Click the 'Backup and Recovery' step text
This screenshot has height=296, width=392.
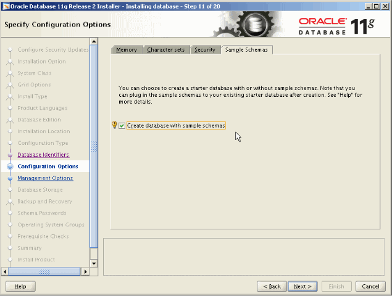[44, 201]
